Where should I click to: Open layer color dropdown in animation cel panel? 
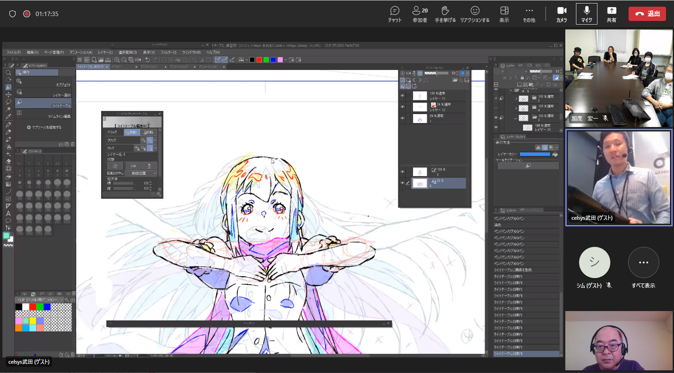point(467,73)
